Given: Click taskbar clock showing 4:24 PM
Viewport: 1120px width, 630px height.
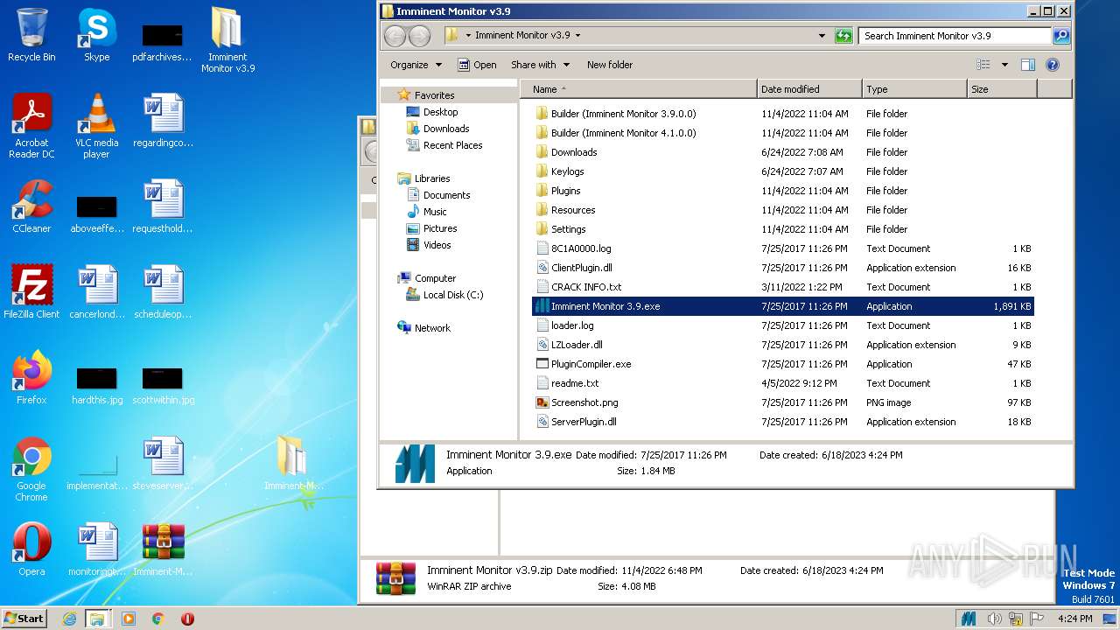Looking at the screenshot, I should point(1074,619).
